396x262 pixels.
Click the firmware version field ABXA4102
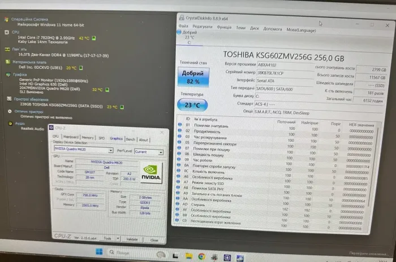[285, 65]
